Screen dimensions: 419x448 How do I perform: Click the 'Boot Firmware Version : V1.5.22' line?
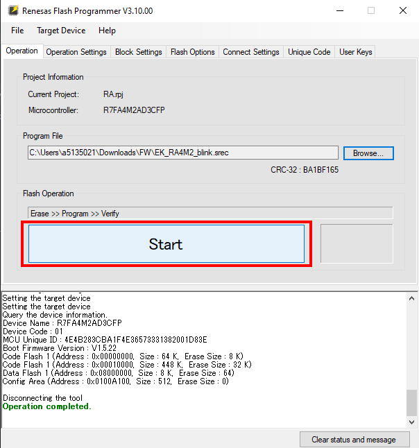pyautogui.click(x=60, y=348)
